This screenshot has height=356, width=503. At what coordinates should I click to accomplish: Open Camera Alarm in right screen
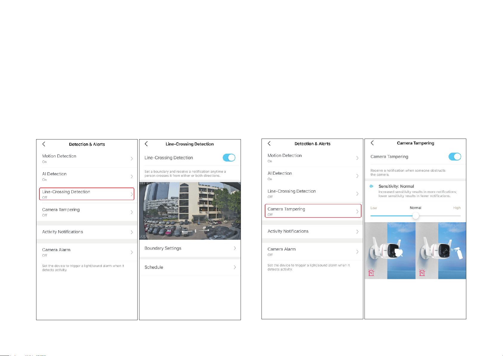point(312,252)
